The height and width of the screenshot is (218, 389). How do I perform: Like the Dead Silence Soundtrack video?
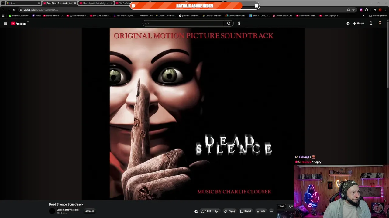tap(206, 211)
